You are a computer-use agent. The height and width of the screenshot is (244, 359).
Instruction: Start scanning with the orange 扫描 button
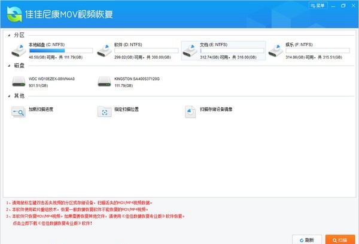(340, 240)
